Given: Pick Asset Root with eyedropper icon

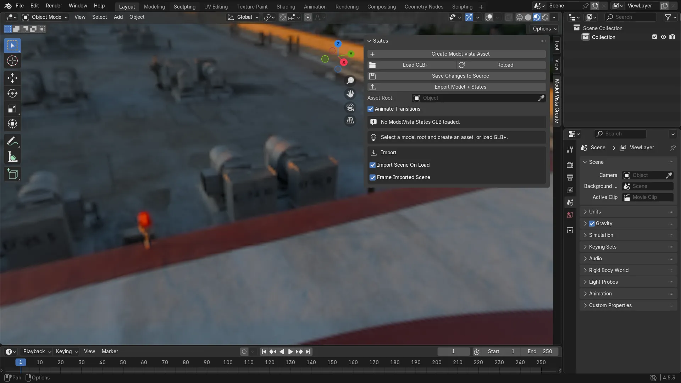Looking at the screenshot, I should click(x=541, y=98).
